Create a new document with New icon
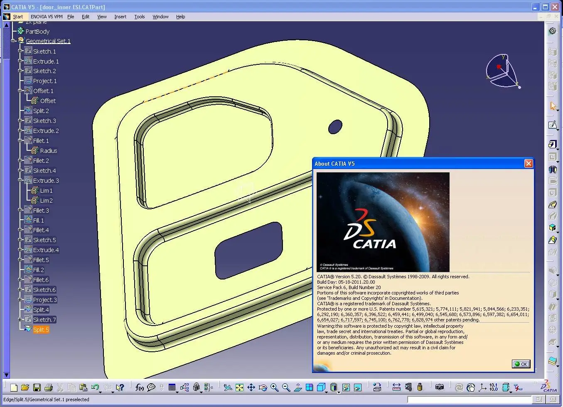The image size is (563, 407). click(14, 387)
